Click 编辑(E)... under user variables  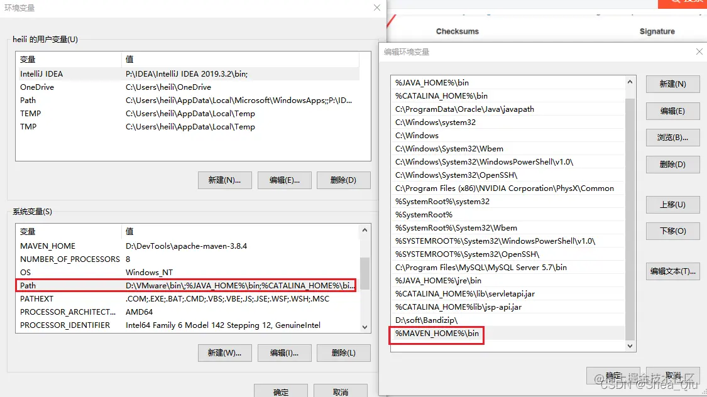[285, 180]
